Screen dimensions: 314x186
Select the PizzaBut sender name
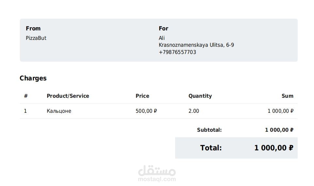coord(36,38)
